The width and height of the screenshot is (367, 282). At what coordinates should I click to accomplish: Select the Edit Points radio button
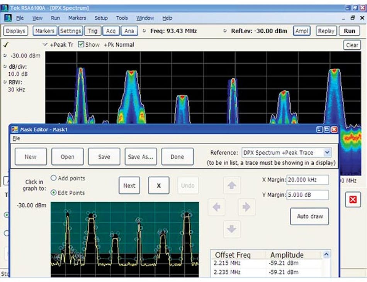[x=53, y=193]
